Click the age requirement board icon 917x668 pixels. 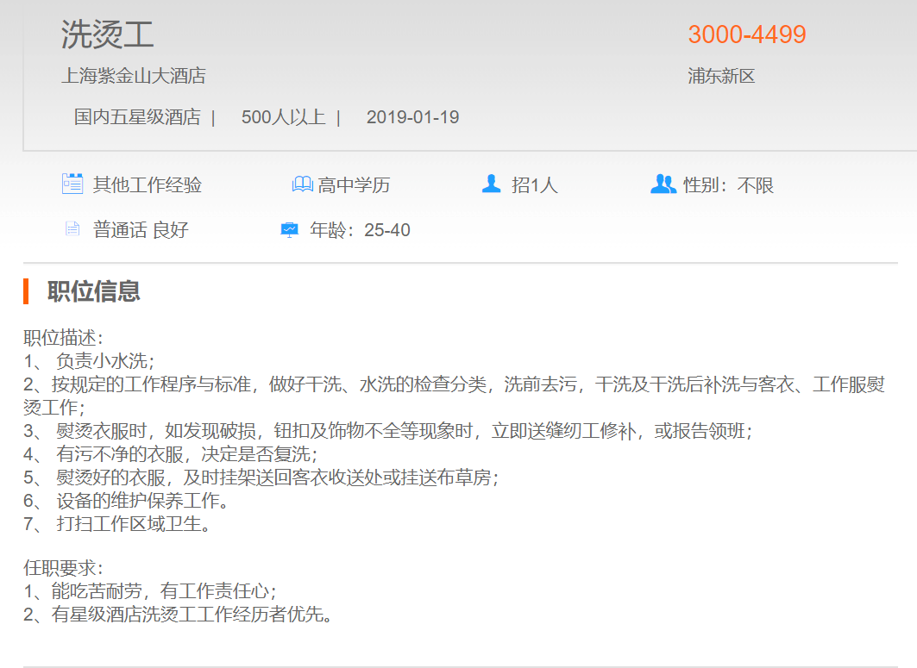point(289,230)
